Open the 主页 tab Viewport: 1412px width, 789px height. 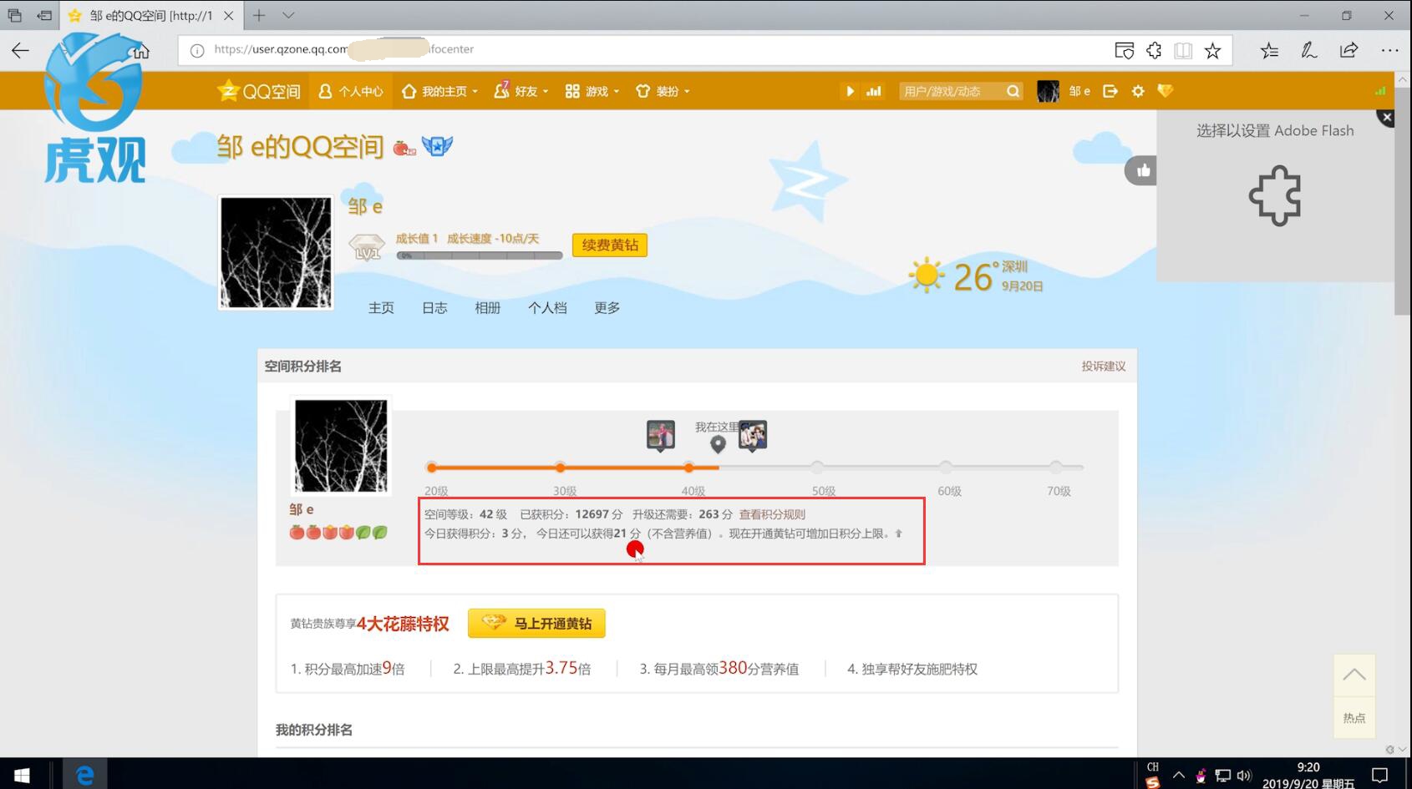click(381, 308)
